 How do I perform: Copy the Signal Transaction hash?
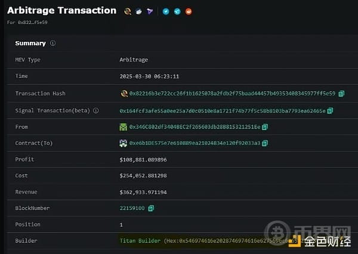330,111
